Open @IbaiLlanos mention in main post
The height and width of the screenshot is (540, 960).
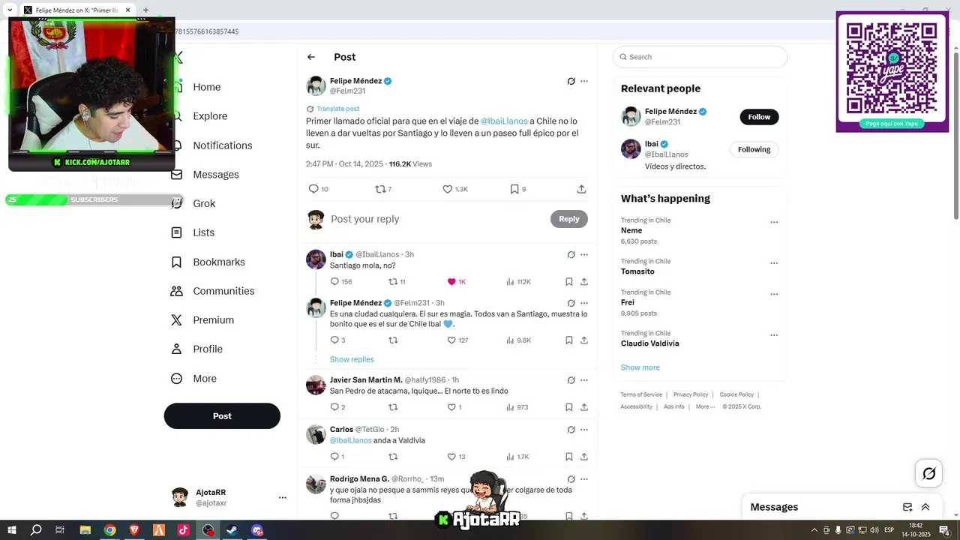click(504, 121)
